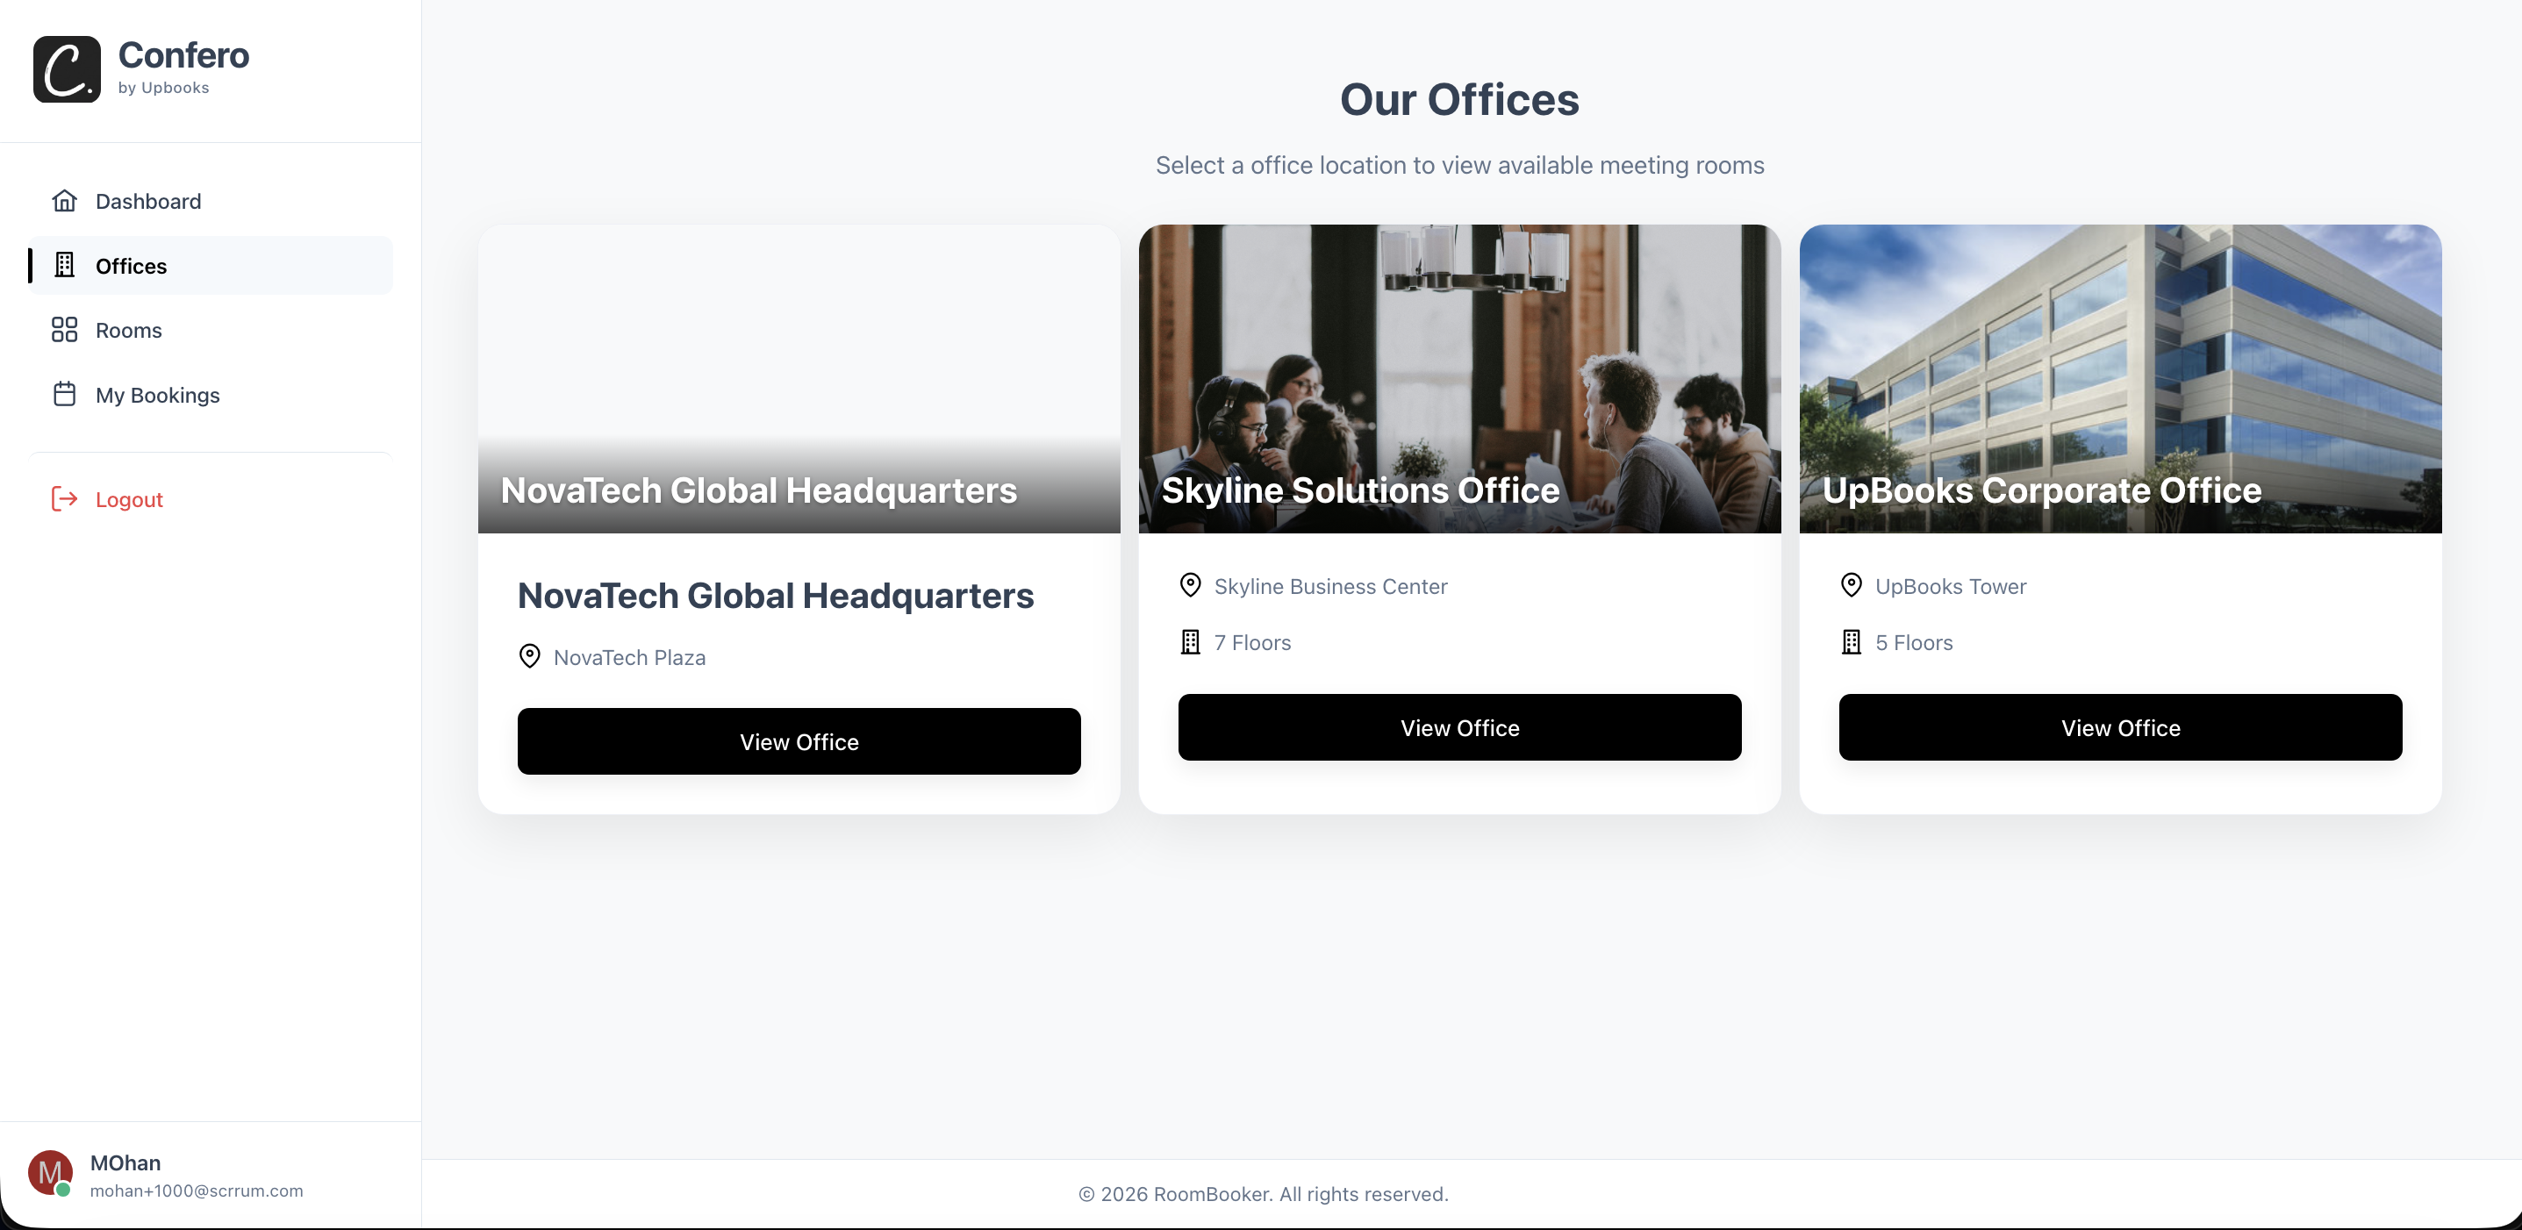Viewport: 2522px width, 1230px height.
Task: Click the green online status indicator on the avatar
Action: [x=66, y=1193]
